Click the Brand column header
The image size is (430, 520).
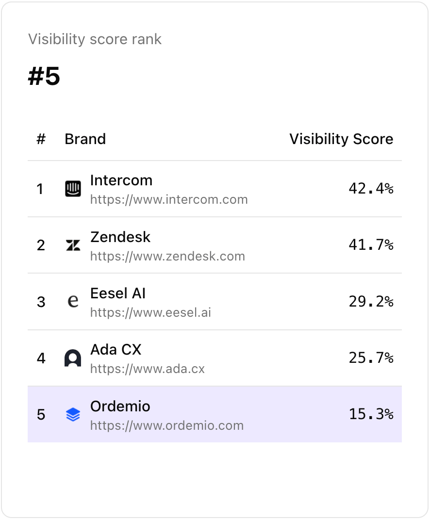tap(85, 139)
